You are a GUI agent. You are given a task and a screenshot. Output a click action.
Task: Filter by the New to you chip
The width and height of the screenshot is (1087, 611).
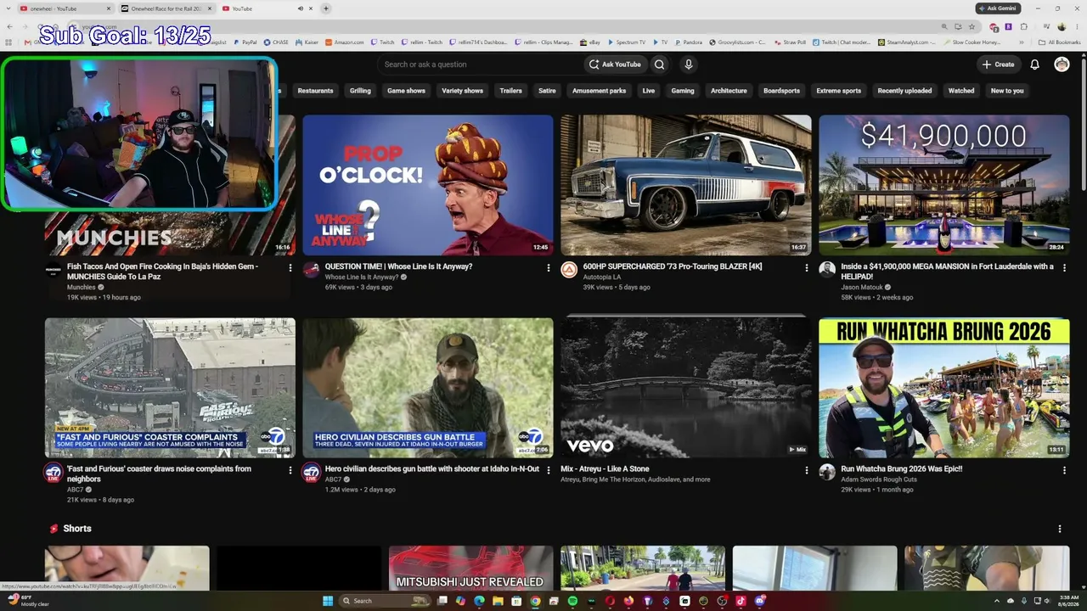point(1007,91)
